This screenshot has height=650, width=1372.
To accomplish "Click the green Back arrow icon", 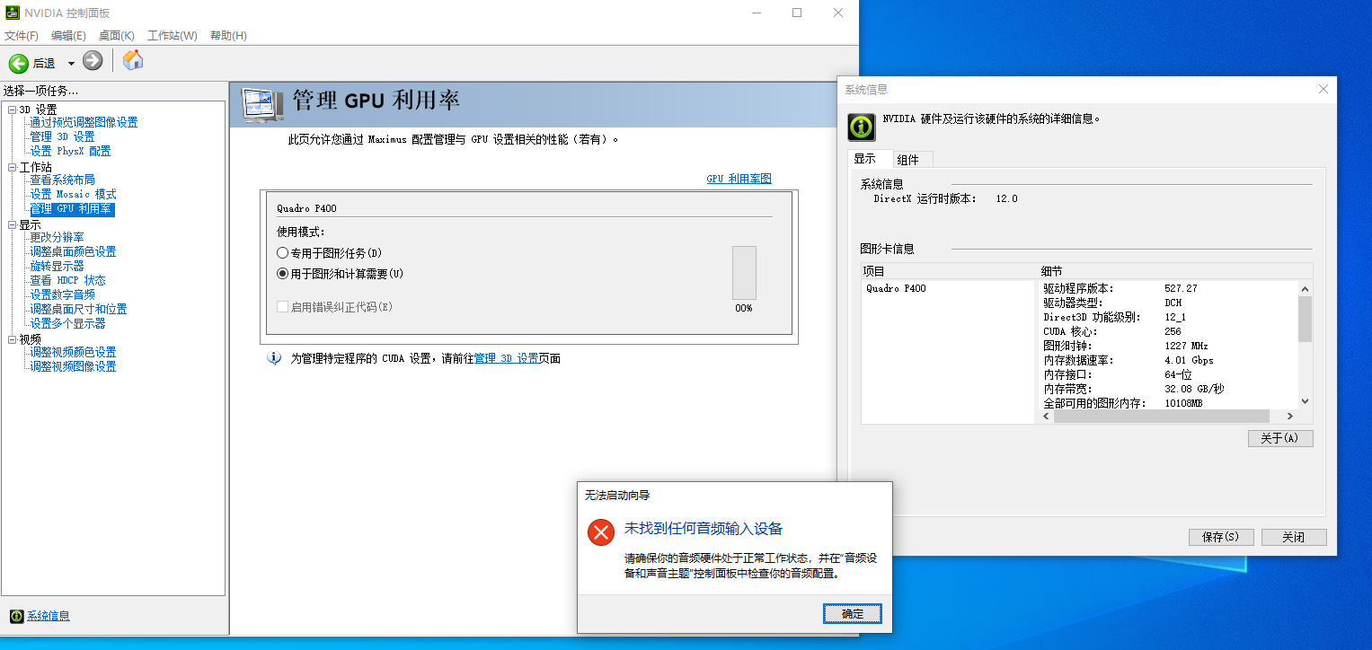I will click(x=19, y=63).
